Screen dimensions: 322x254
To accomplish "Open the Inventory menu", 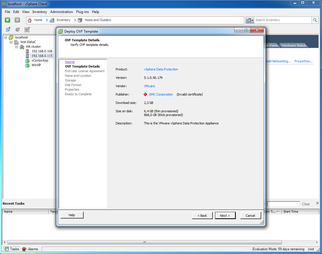I will (39, 12).
